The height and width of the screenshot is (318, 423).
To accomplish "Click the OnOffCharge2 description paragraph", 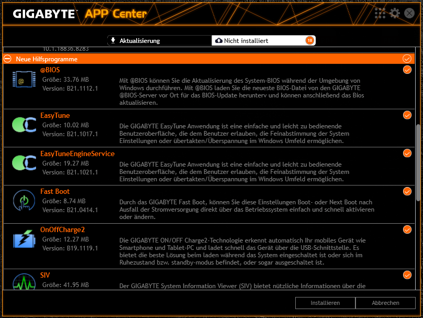I will (x=242, y=251).
